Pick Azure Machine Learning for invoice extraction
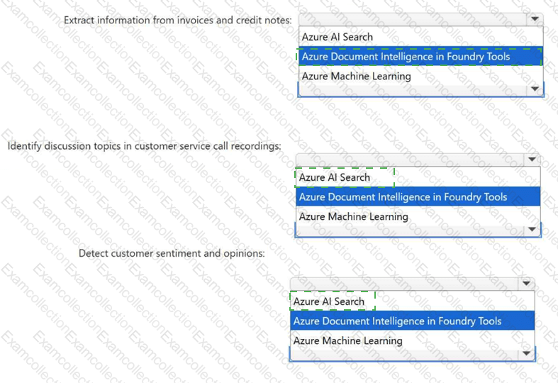Screen dimensions: 558x383 (356, 76)
